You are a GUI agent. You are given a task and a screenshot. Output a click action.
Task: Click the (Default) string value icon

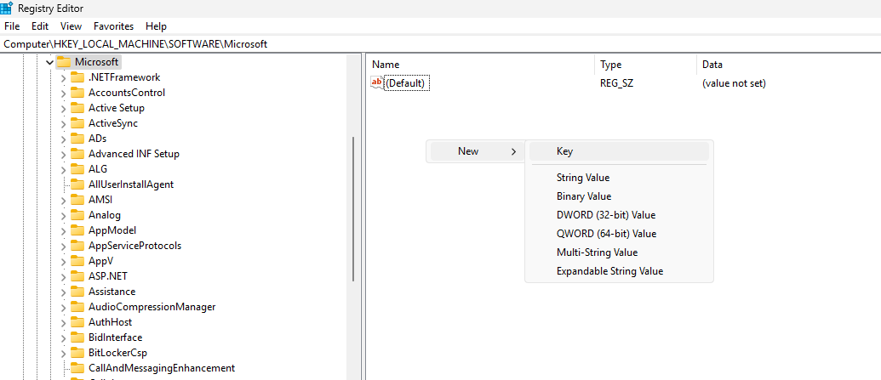point(377,82)
